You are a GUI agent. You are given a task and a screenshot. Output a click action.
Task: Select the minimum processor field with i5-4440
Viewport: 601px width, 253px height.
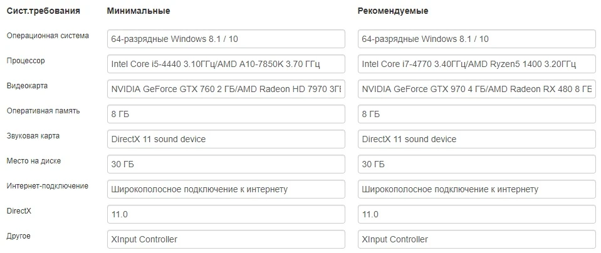[226, 64]
